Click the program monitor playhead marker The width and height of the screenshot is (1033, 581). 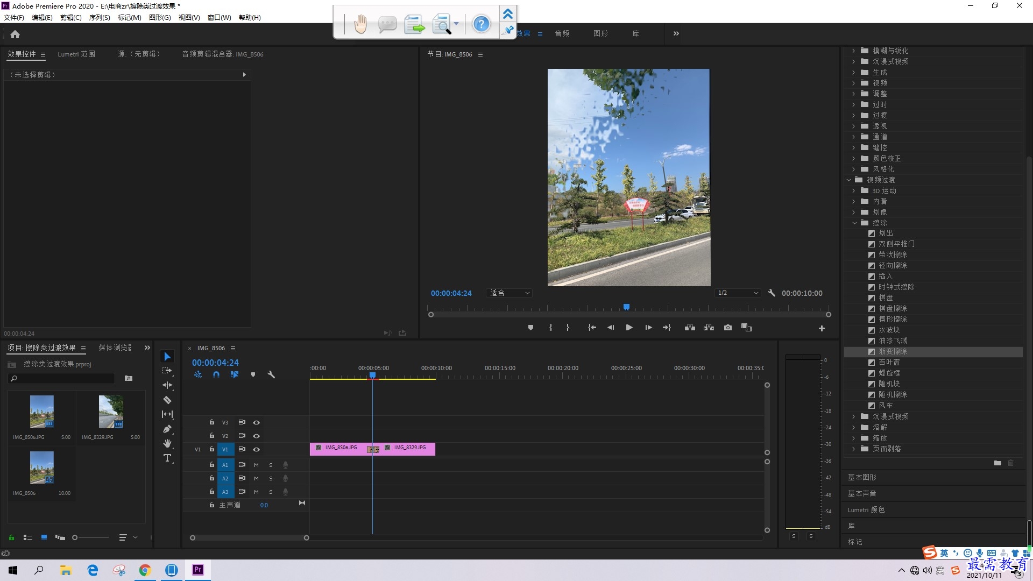pyautogui.click(x=626, y=307)
